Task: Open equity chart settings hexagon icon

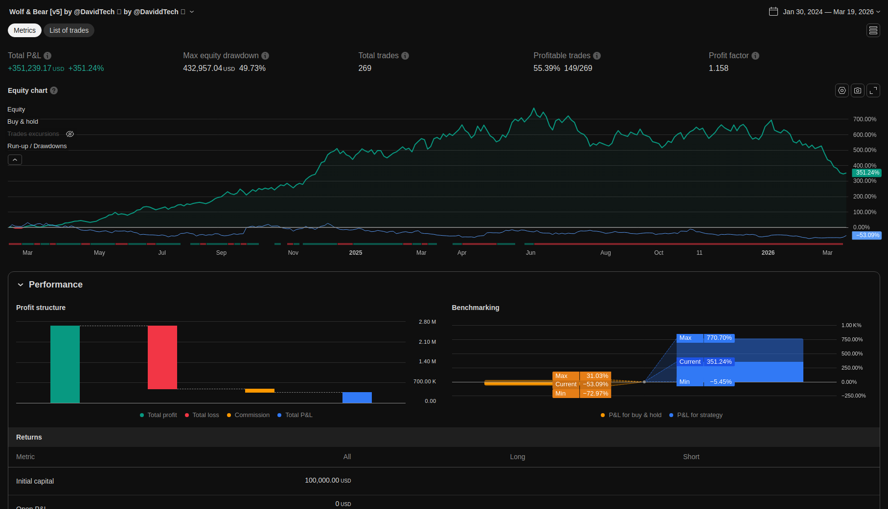Action: pyautogui.click(x=842, y=90)
